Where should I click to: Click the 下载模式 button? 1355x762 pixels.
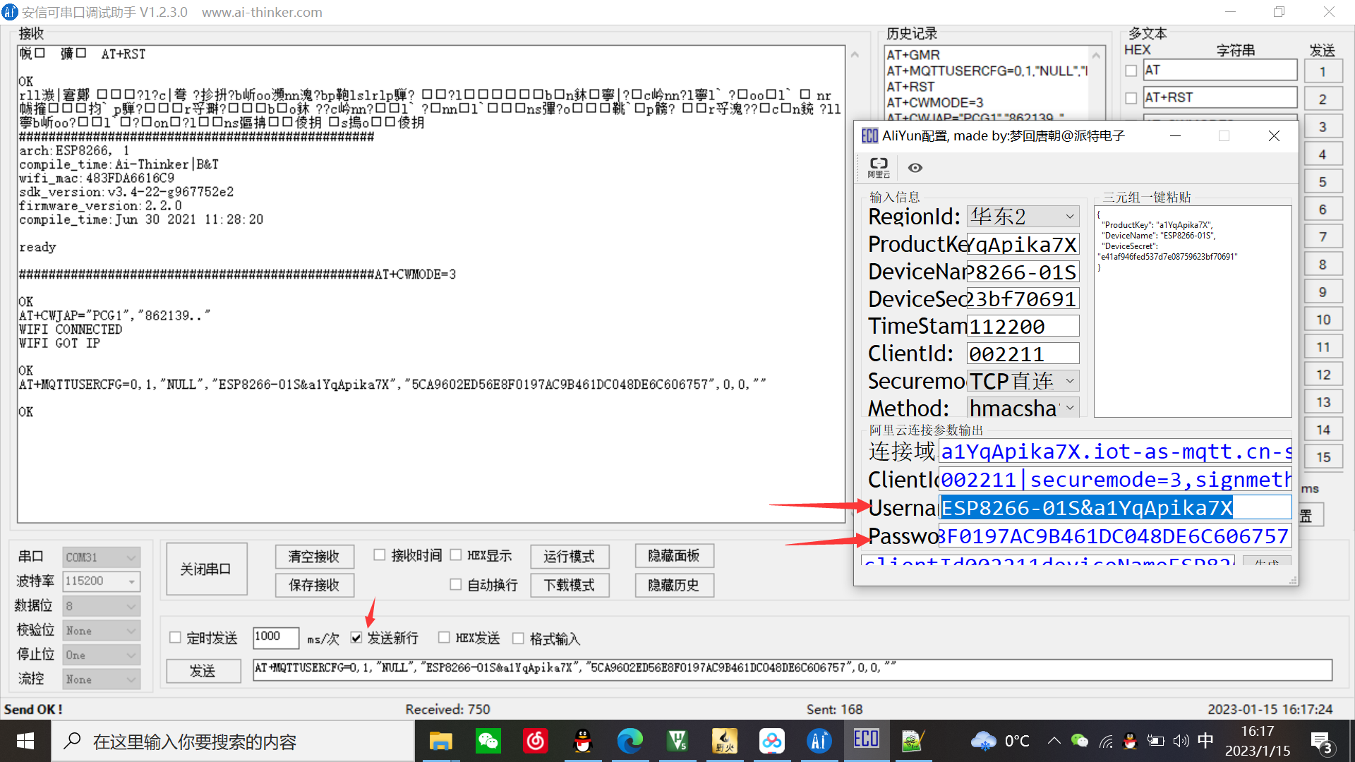(x=570, y=585)
